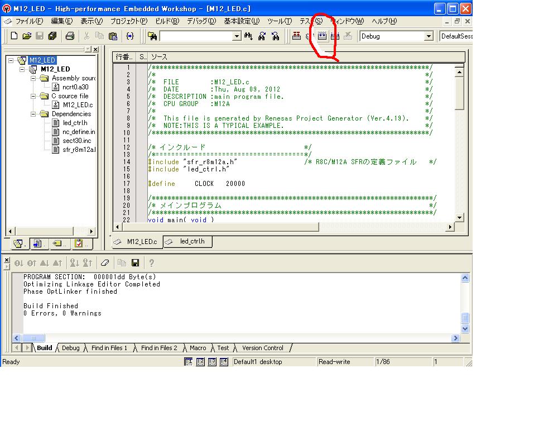
Task: Click the Open file folder icon
Action: point(26,36)
